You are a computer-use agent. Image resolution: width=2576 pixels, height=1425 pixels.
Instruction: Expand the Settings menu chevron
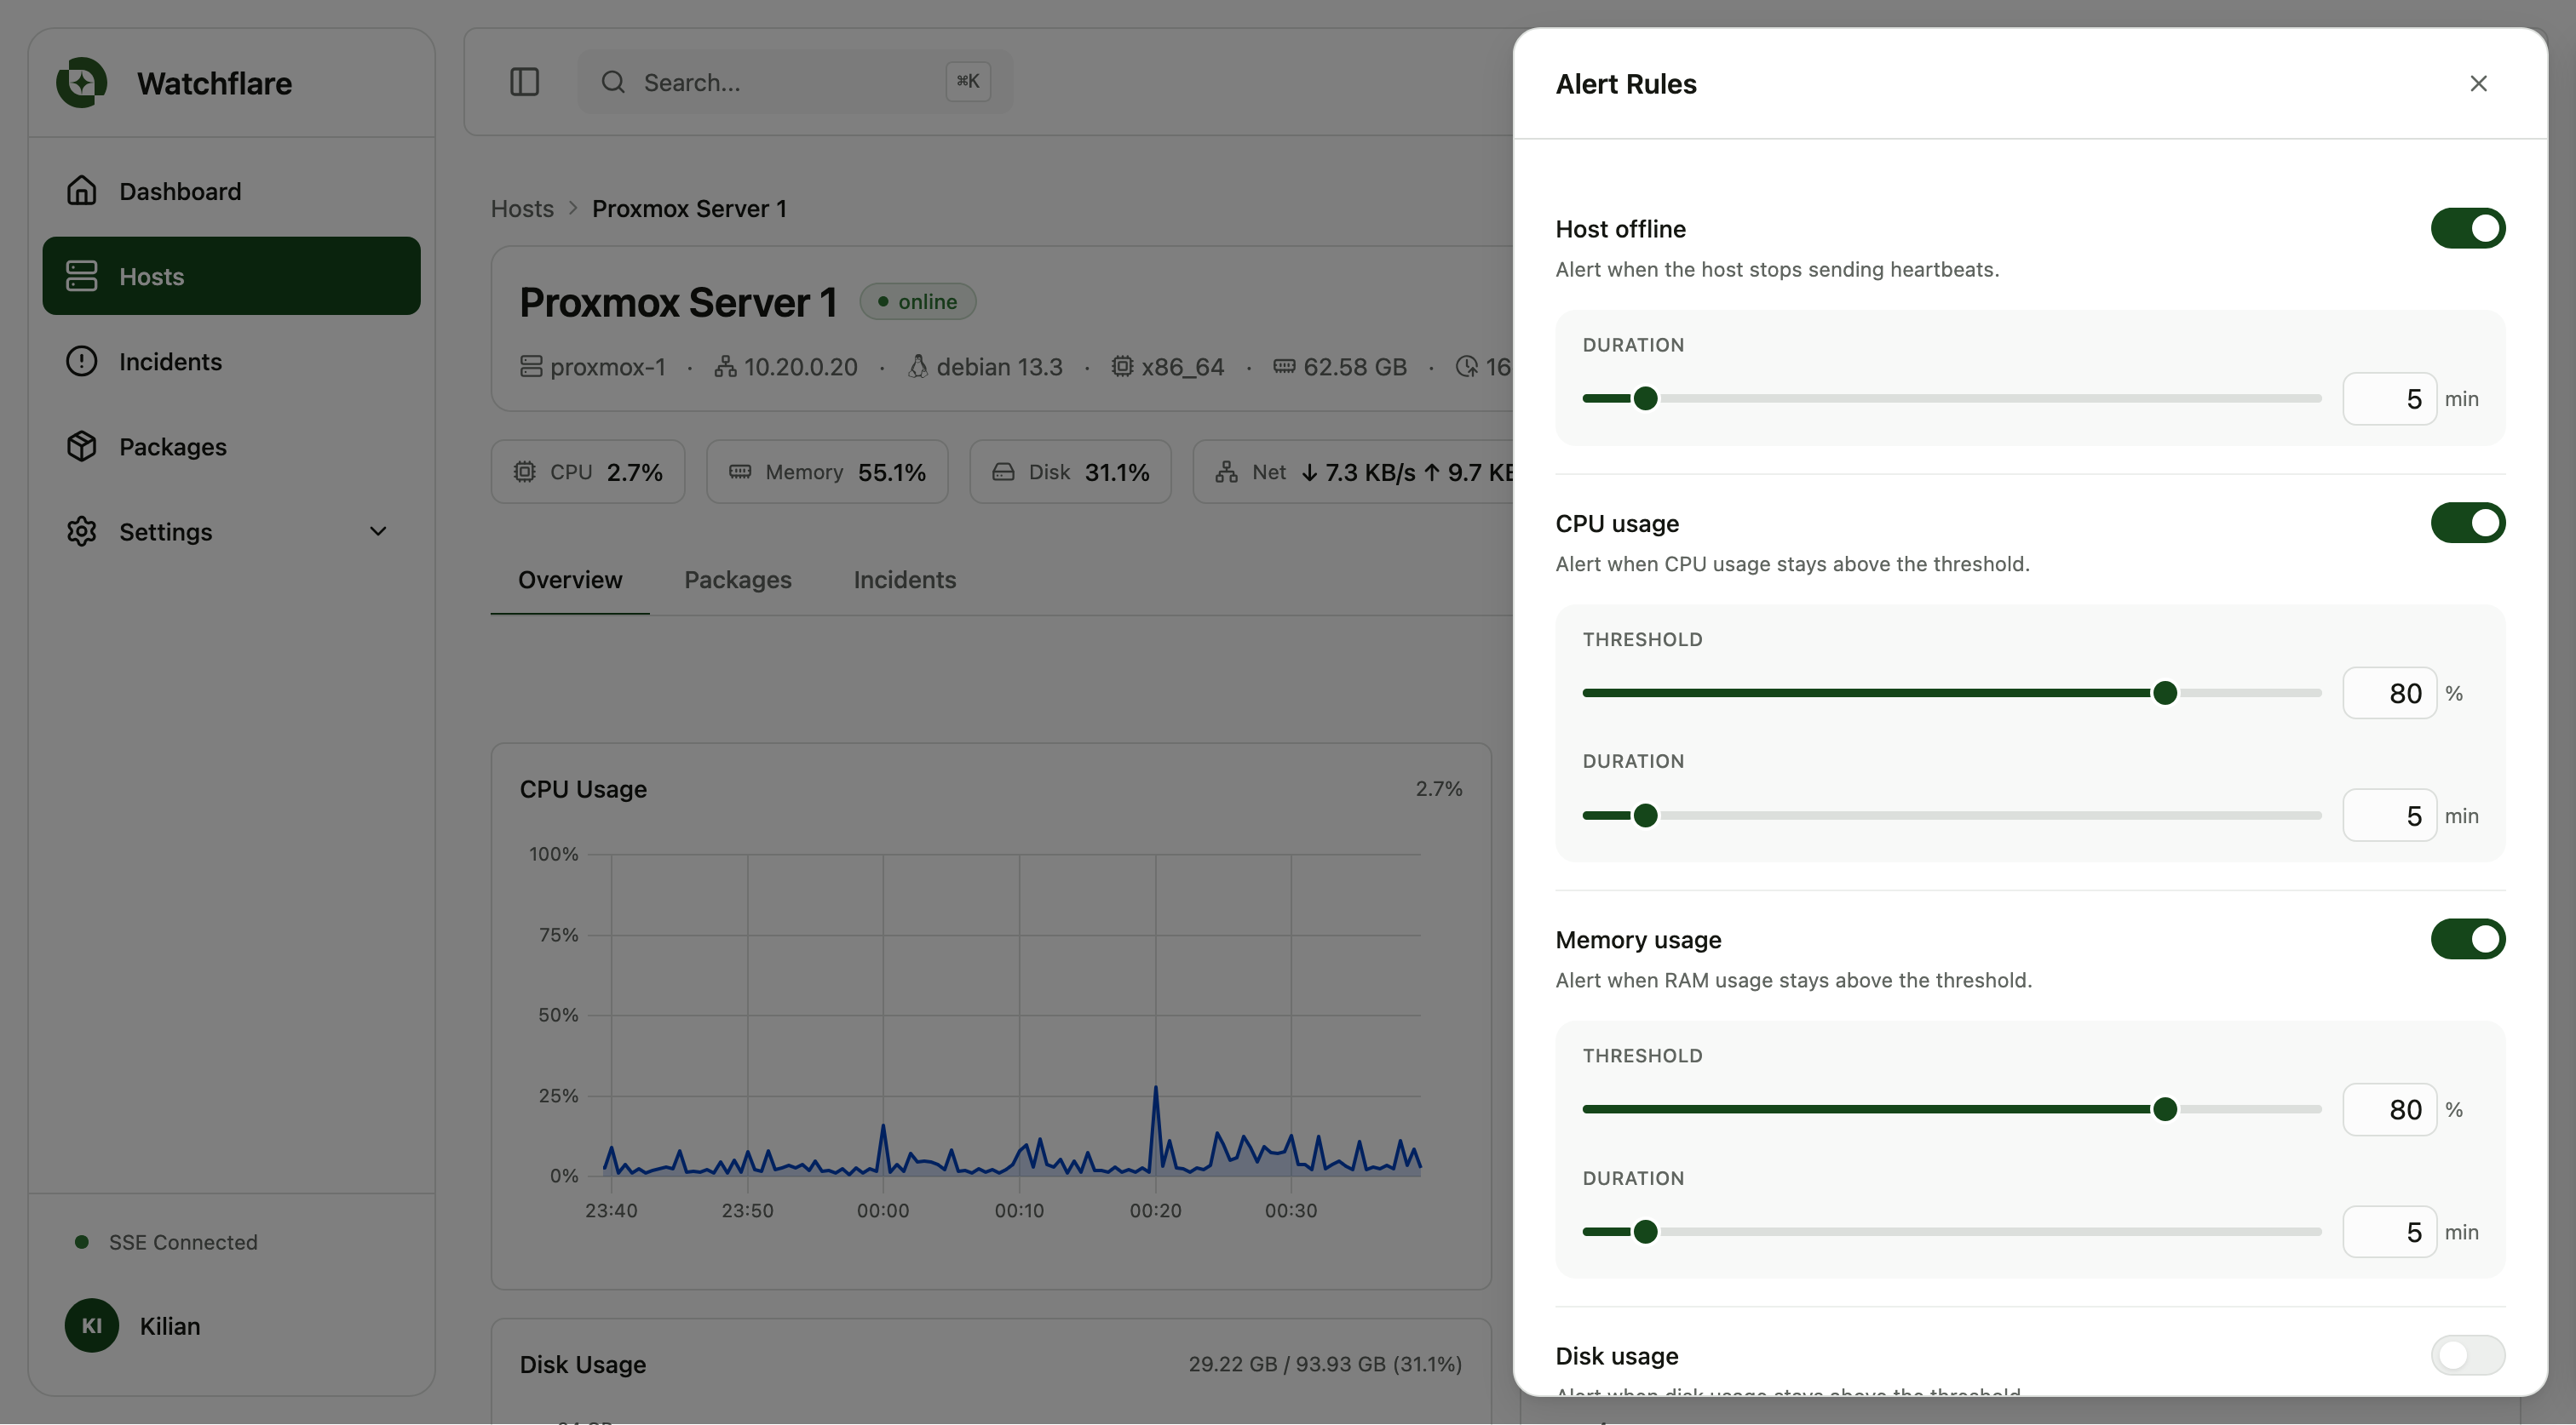[x=378, y=530]
